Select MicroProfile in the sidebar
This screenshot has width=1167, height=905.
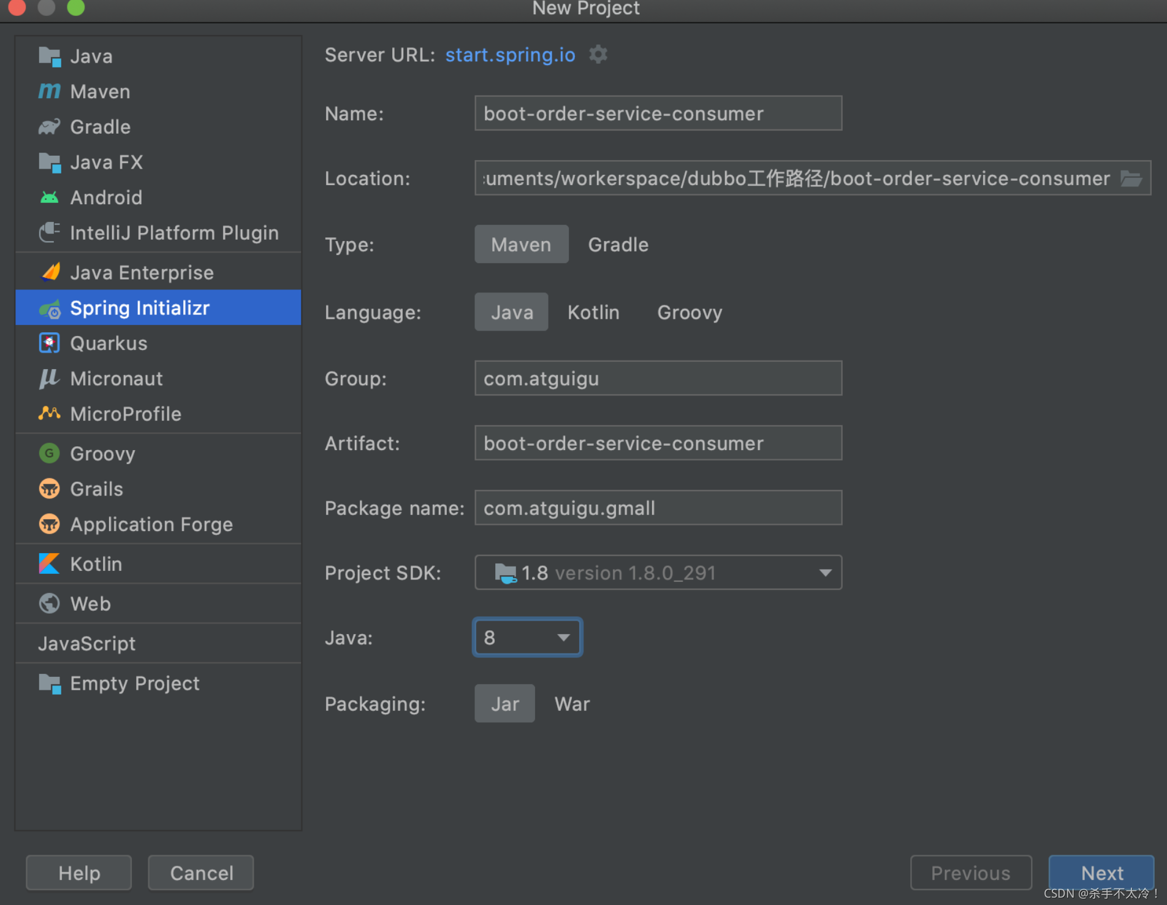click(158, 413)
